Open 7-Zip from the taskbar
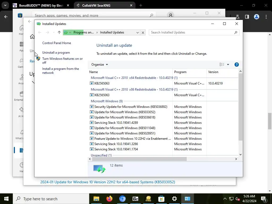Screen dimensions: 272x204 (x=135, y=199)
